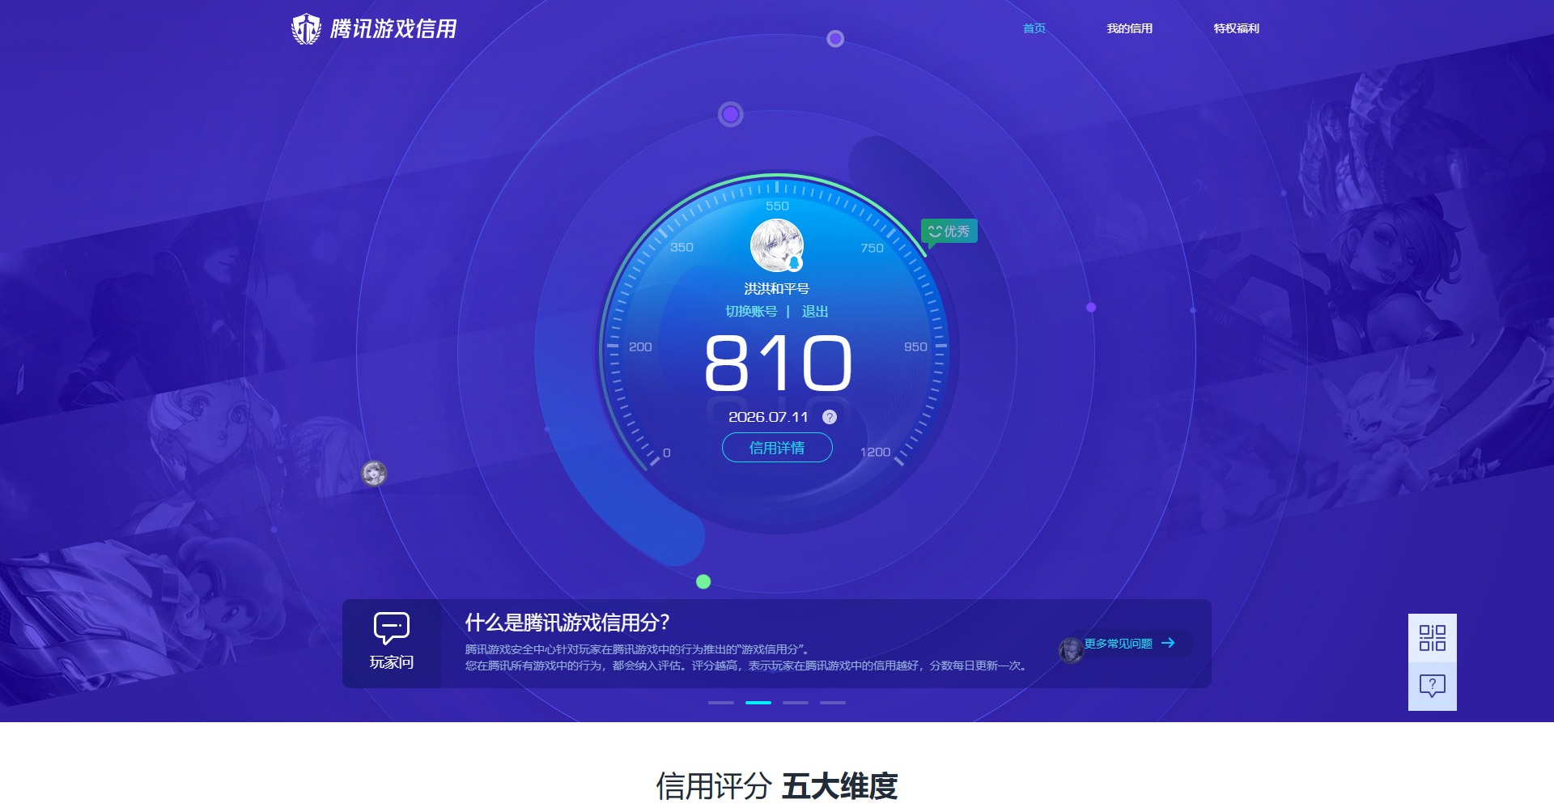Click the credit score 810 number
The height and width of the screenshot is (808, 1554).
(x=778, y=364)
